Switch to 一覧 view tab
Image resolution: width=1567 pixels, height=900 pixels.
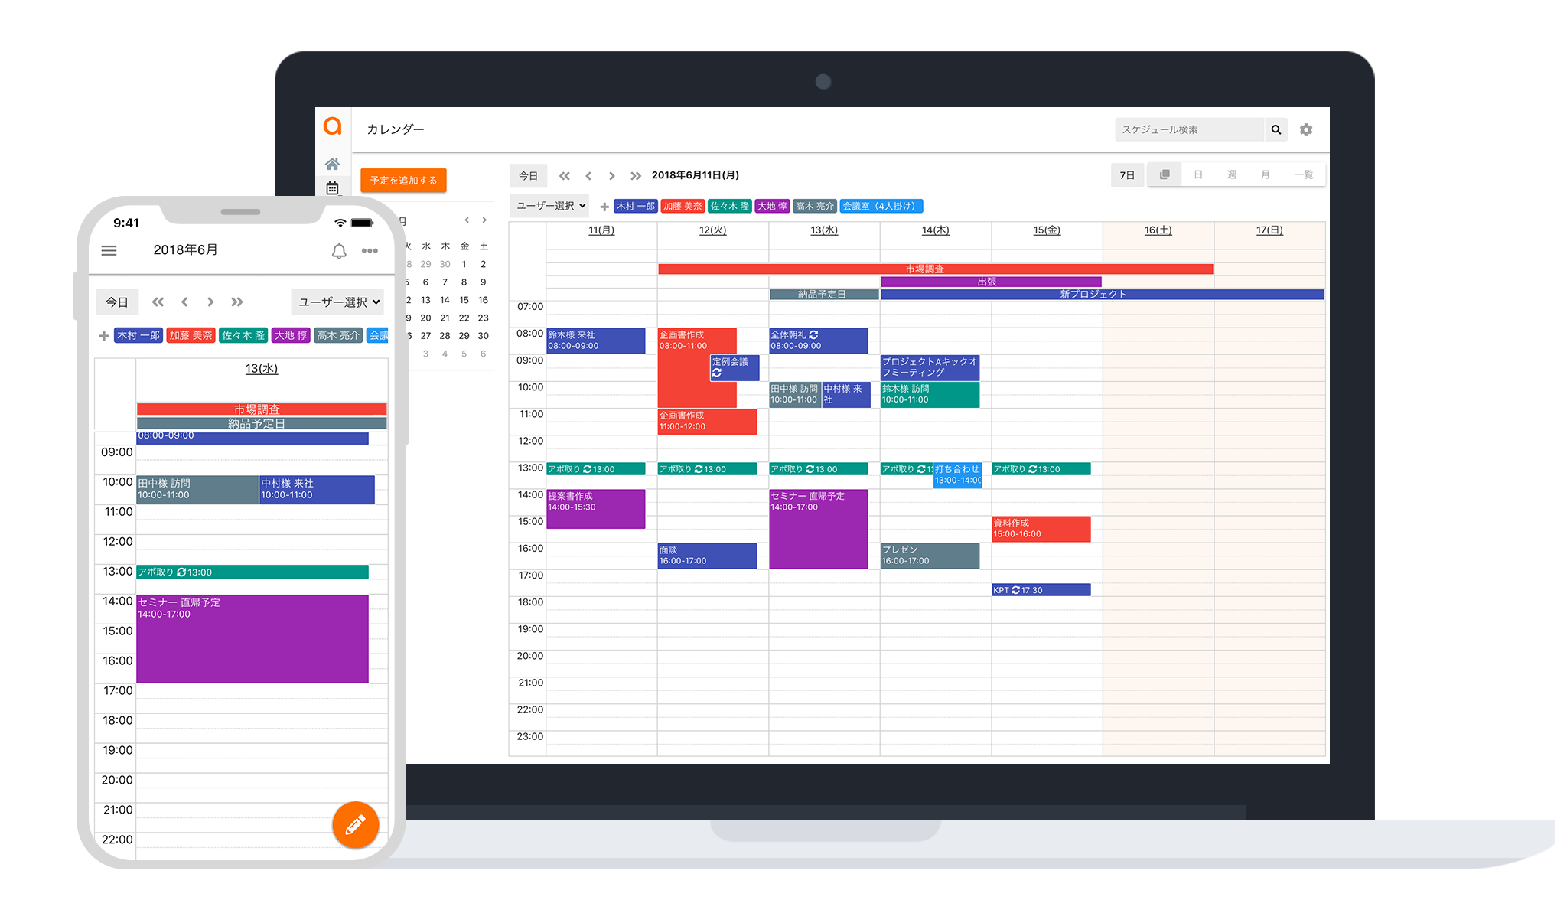(x=1304, y=174)
